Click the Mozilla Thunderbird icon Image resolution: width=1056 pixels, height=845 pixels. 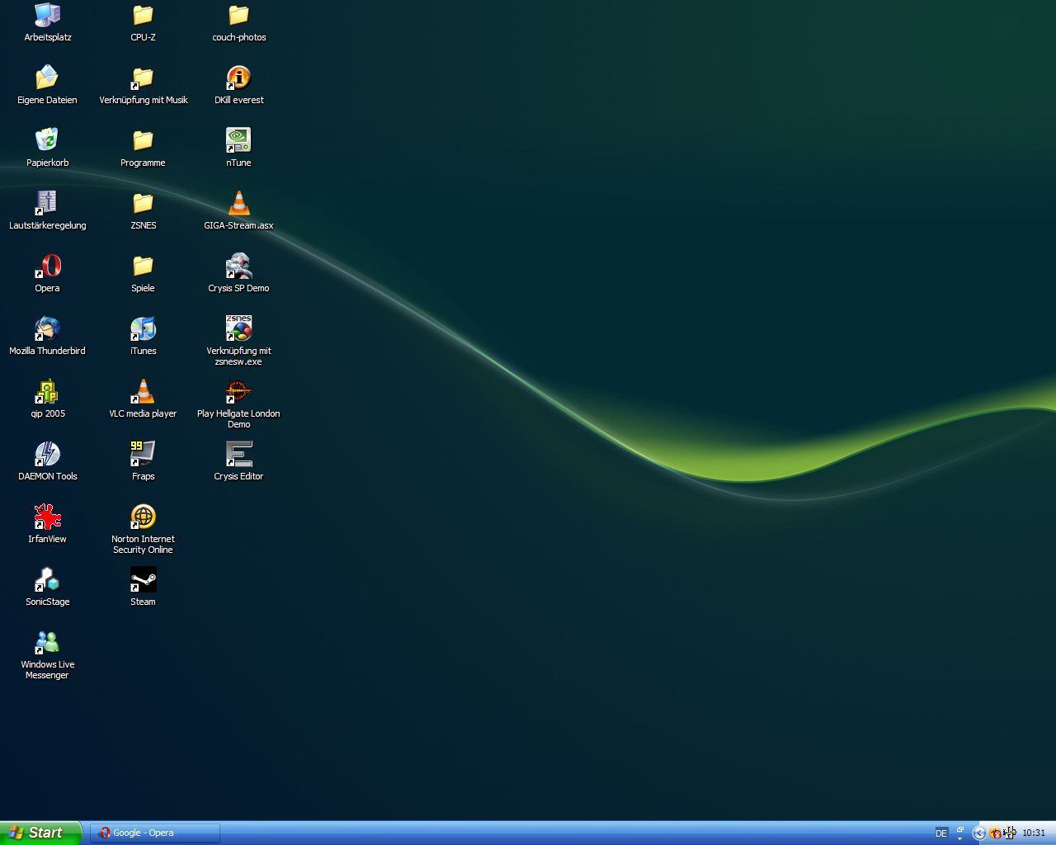pyautogui.click(x=47, y=328)
